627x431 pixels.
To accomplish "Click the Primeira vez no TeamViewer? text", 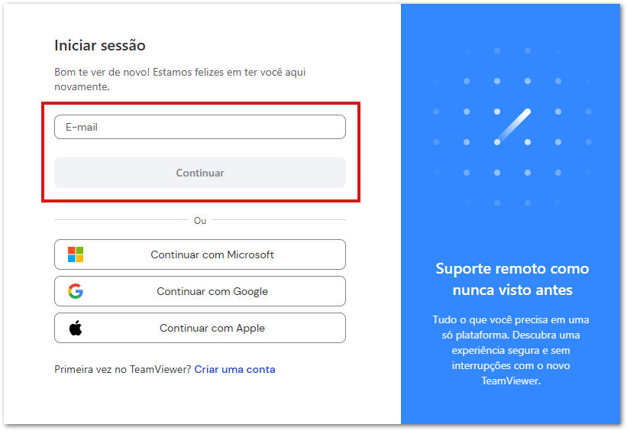I will pyautogui.click(x=123, y=369).
